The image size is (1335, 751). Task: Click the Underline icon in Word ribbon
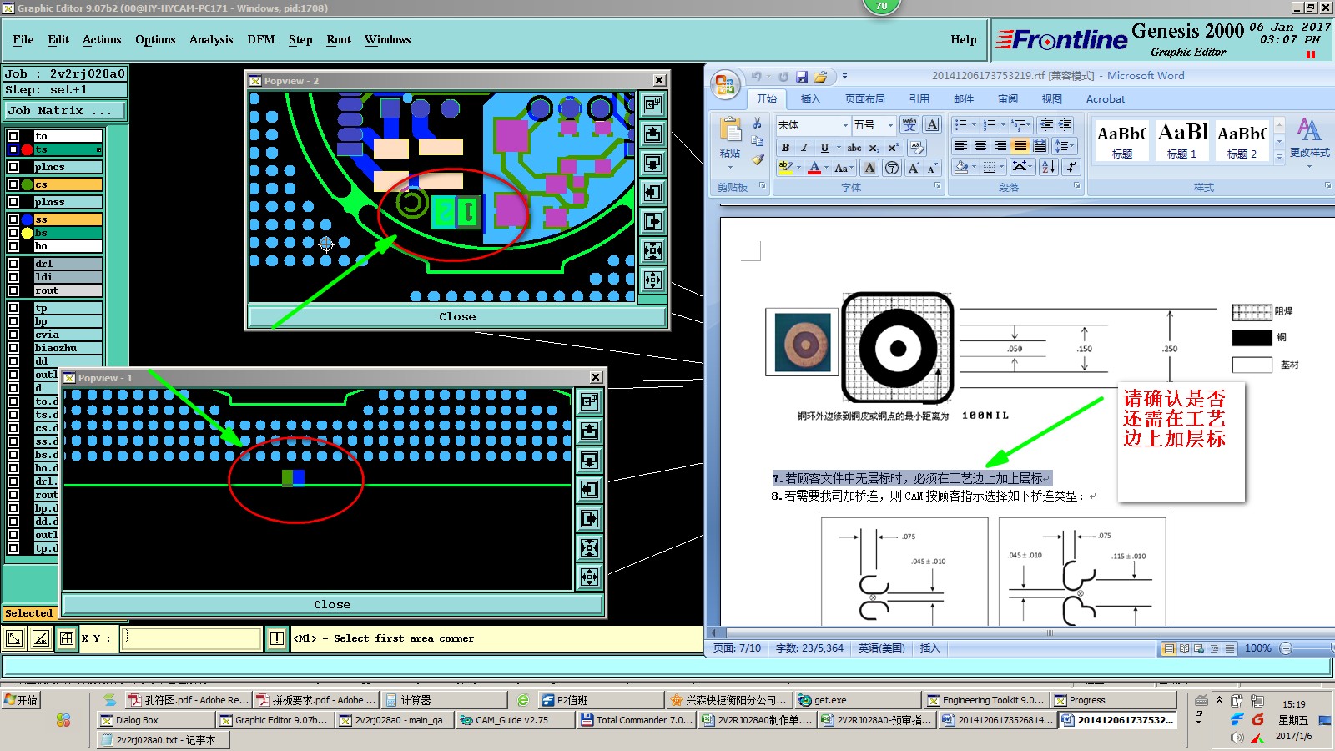click(x=824, y=148)
